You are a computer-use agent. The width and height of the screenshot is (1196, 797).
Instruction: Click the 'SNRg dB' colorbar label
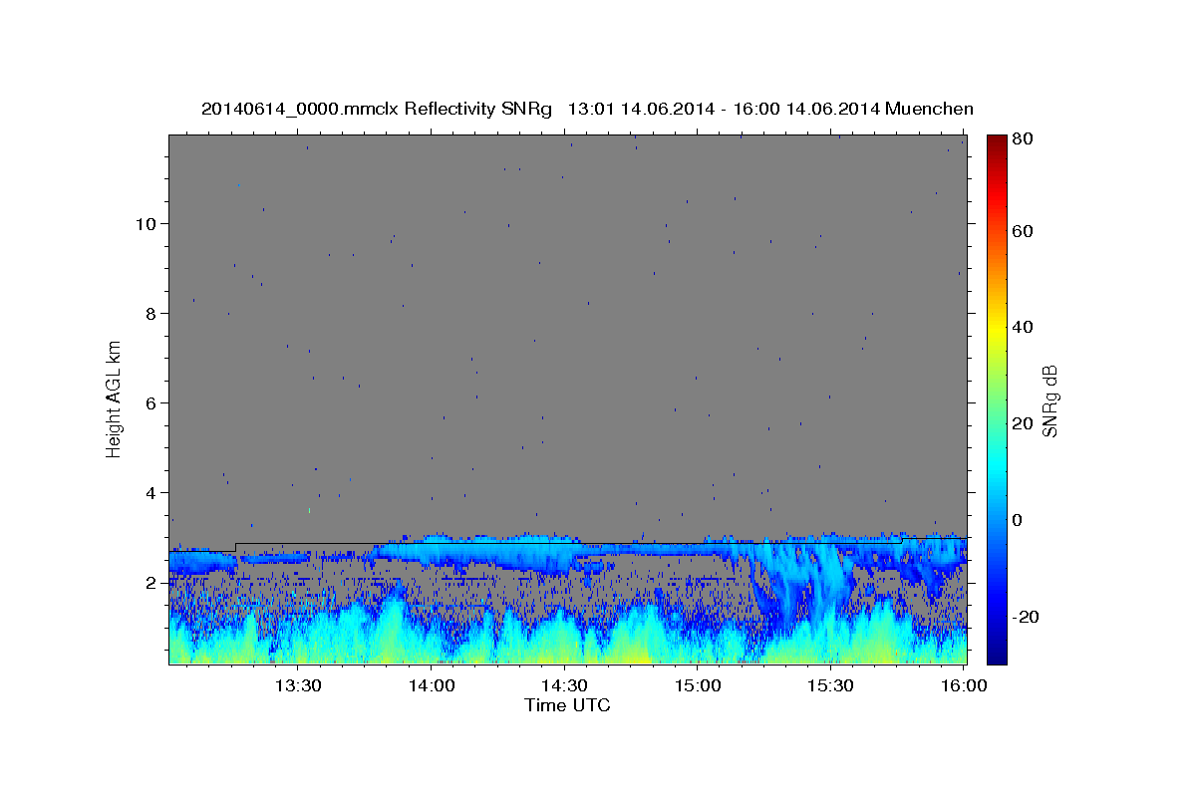pos(1049,400)
